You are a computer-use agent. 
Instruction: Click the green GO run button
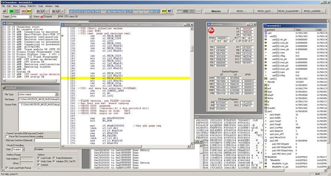tap(12, 11)
